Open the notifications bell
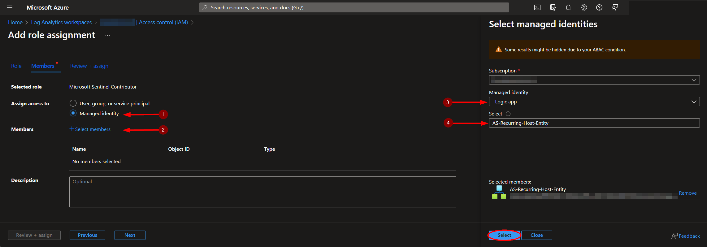Viewport: 707px width, 247px height. (568, 7)
